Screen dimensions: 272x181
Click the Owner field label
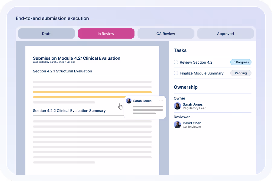pos(180,98)
